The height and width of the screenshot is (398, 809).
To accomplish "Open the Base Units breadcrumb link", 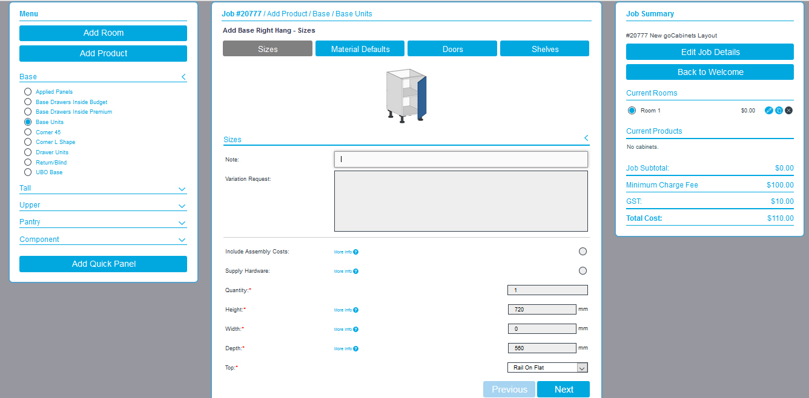I will pos(354,13).
